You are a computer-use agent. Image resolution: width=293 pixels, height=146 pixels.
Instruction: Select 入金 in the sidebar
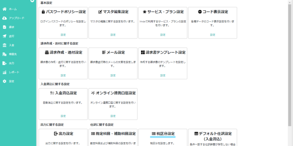click(11, 45)
